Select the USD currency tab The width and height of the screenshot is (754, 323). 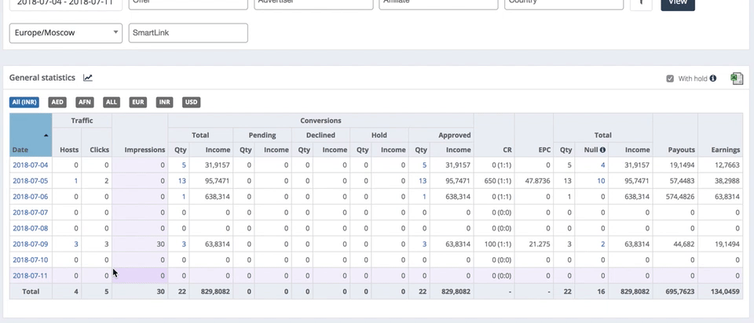(x=192, y=102)
